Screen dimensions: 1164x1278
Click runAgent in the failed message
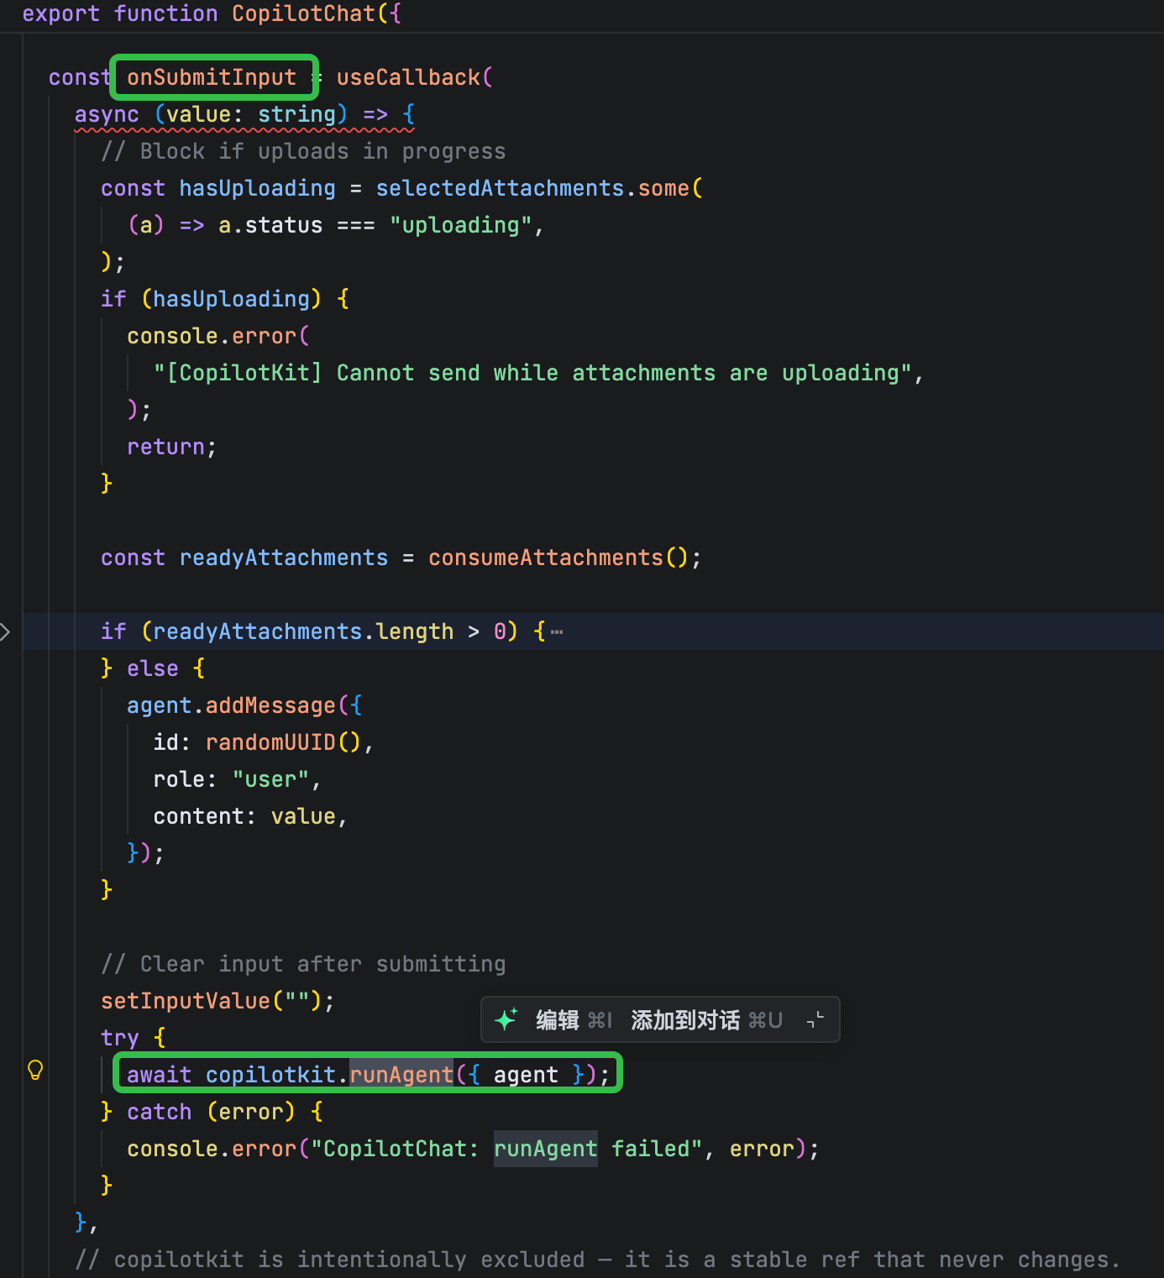(x=545, y=1149)
